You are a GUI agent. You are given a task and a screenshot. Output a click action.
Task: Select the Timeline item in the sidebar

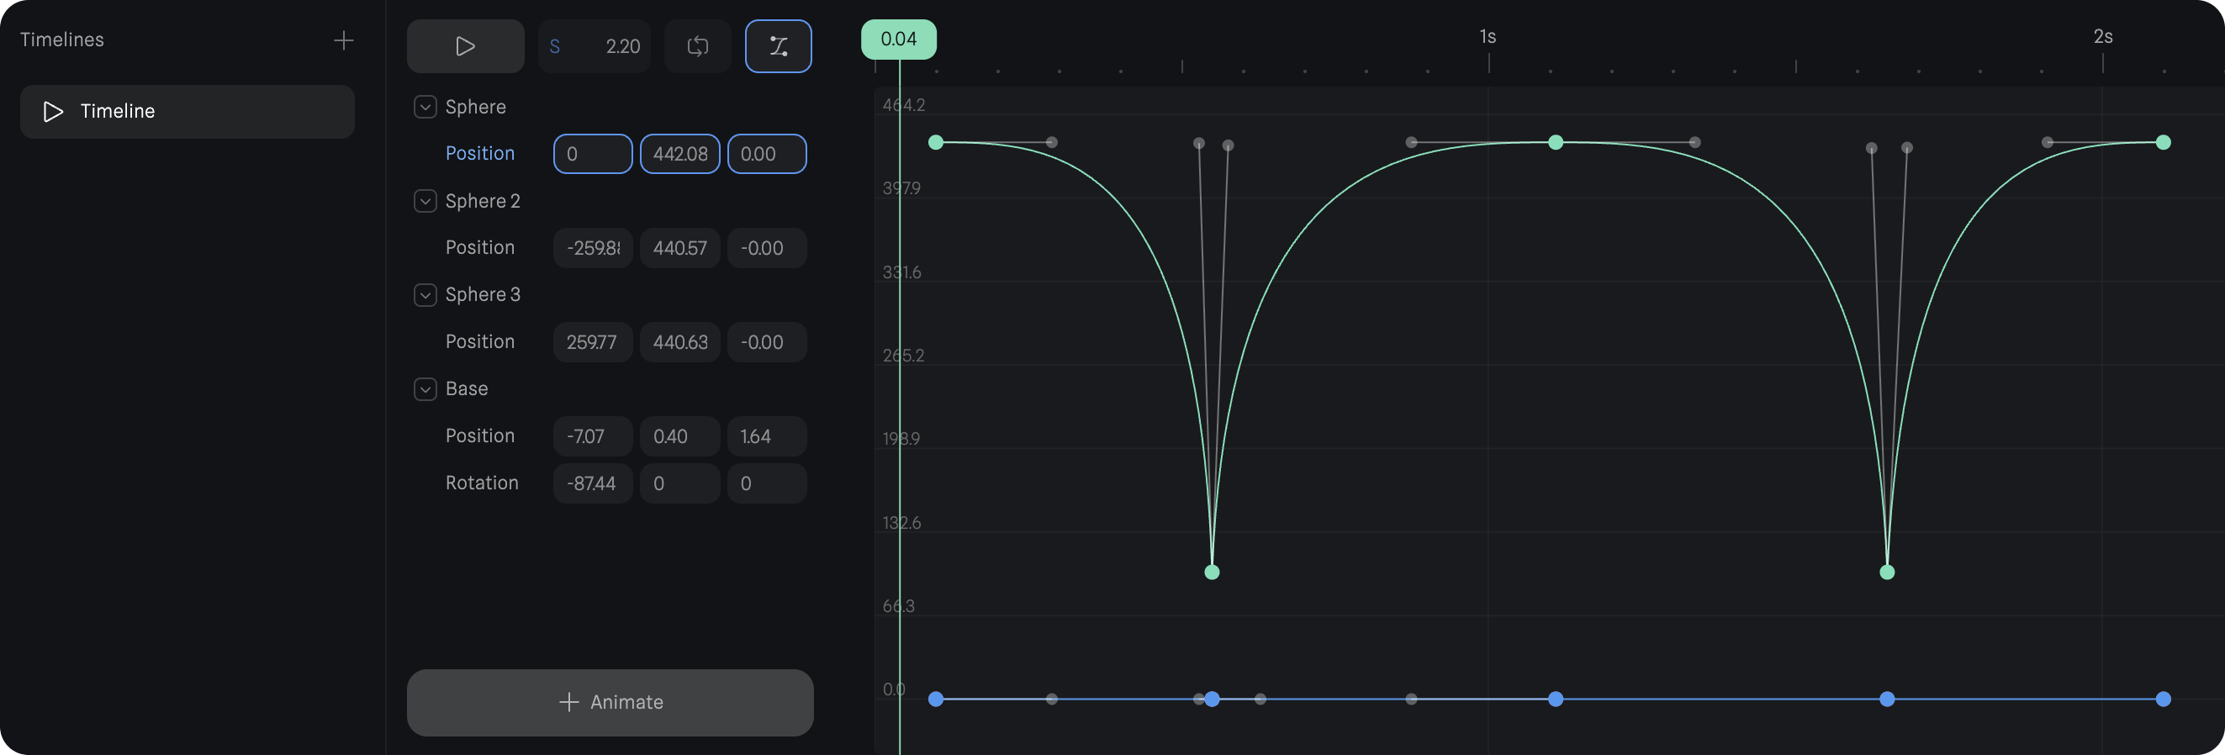click(x=188, y=112)
